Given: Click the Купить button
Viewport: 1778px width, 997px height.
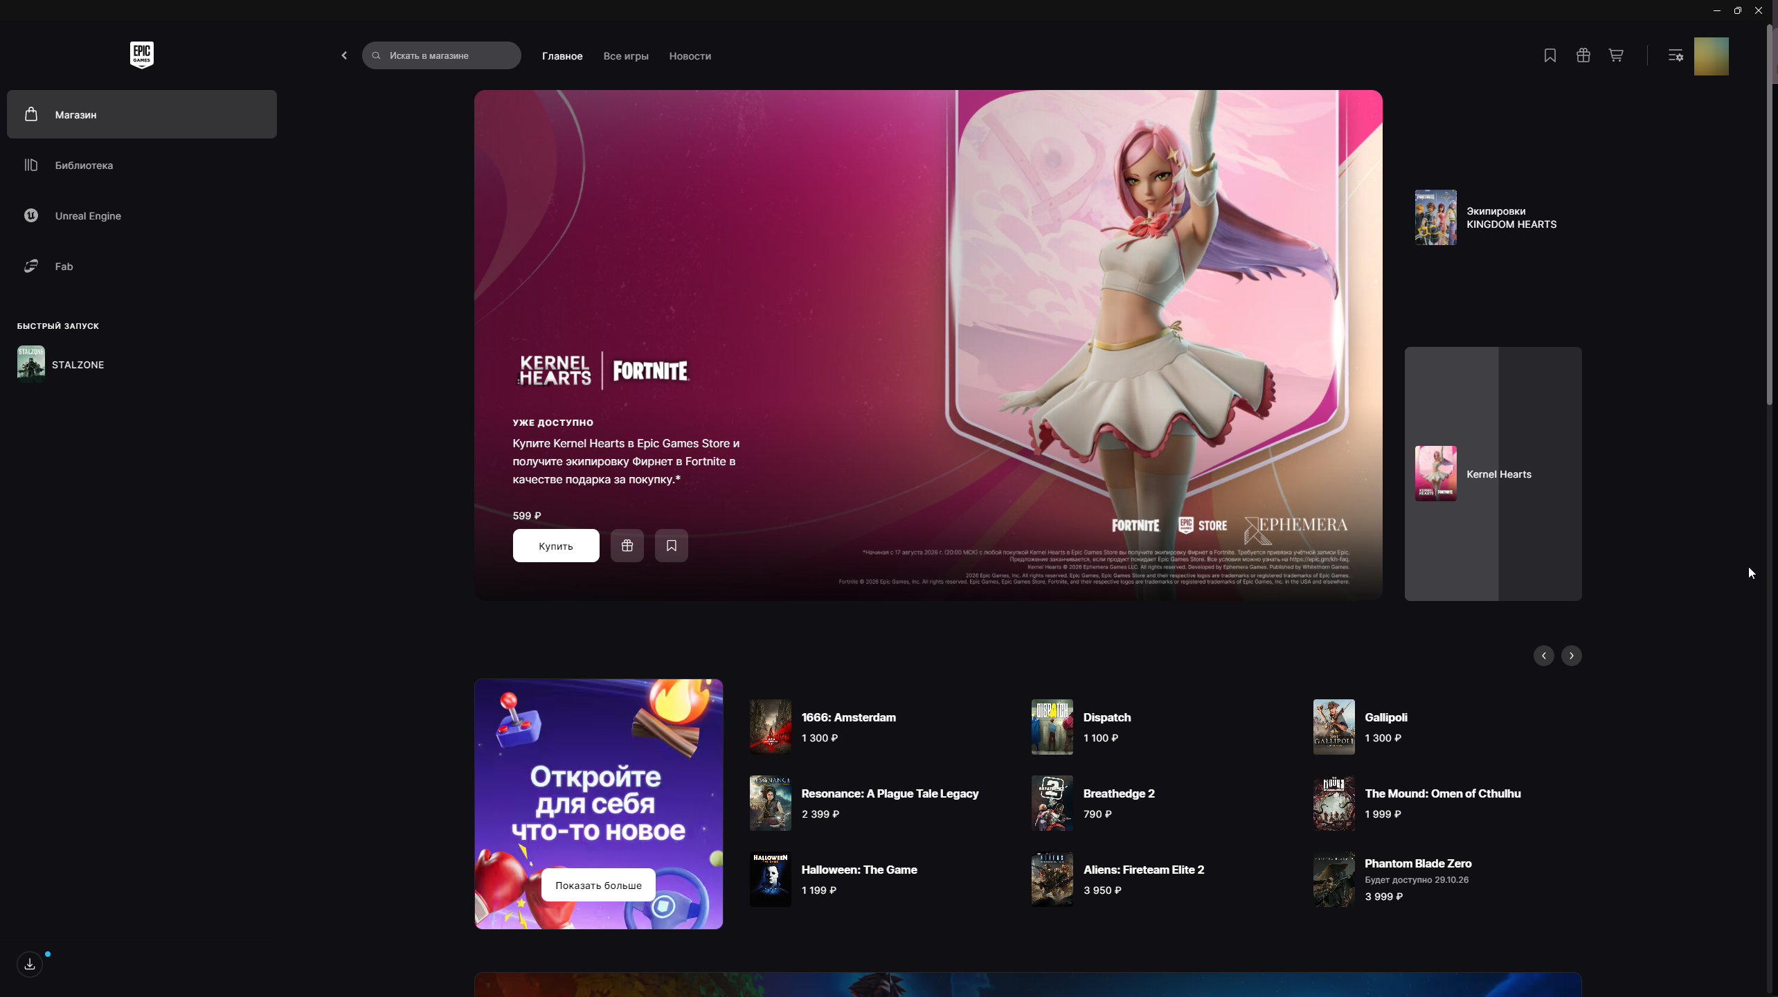Looking at the screenshot, I should (x=556, y=546).
